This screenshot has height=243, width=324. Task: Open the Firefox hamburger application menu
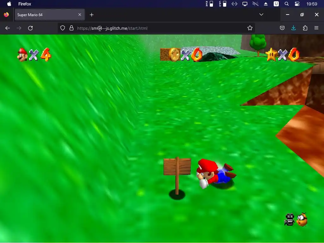(x=316, y=28)
